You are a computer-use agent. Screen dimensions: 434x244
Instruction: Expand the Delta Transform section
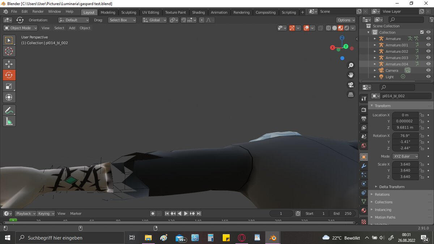(x=392, y=187)
